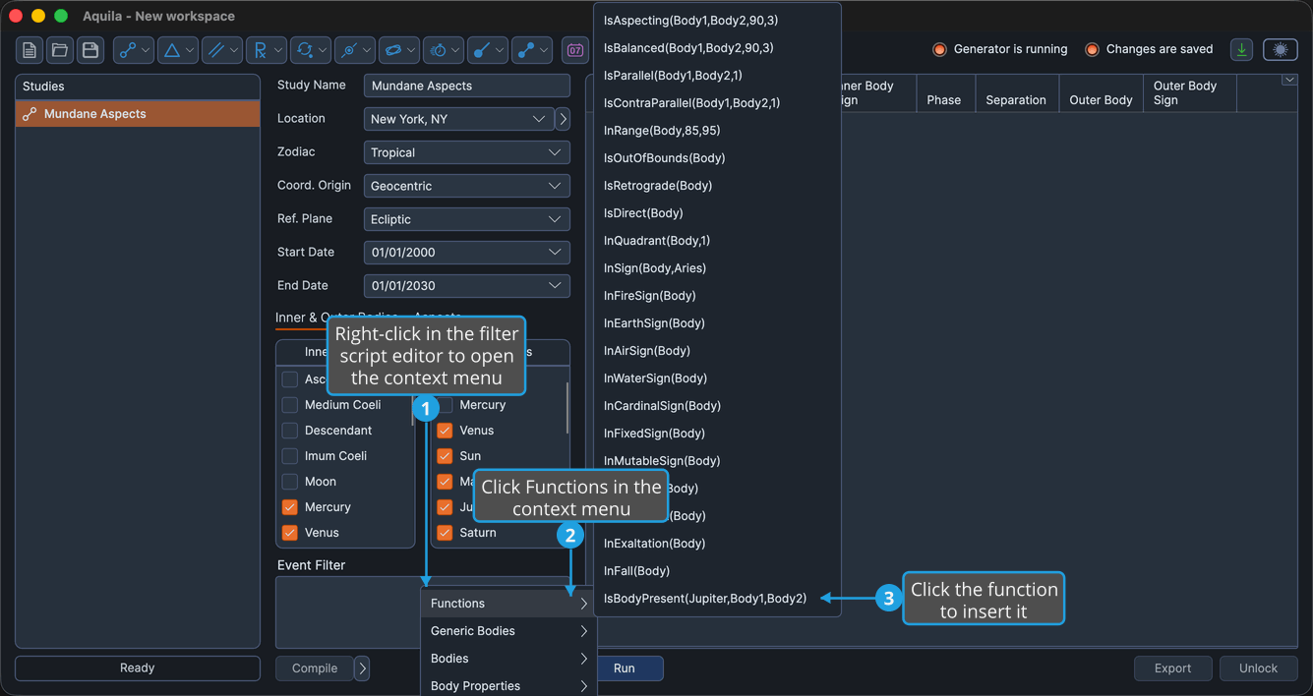Viewport: 1313px width, 696px height.
Task: Open the Zodiac dropdown showing Tropical
Action: point(467,152)
